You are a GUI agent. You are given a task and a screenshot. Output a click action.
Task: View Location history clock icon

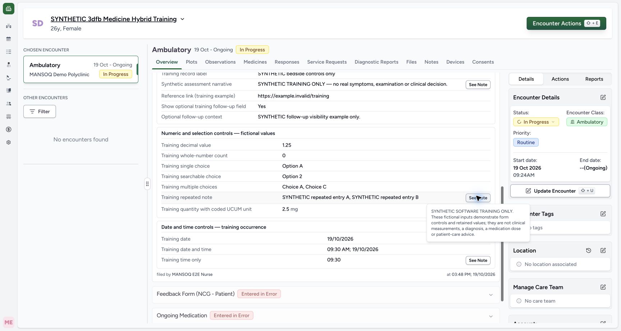click(x=589, y=250)
